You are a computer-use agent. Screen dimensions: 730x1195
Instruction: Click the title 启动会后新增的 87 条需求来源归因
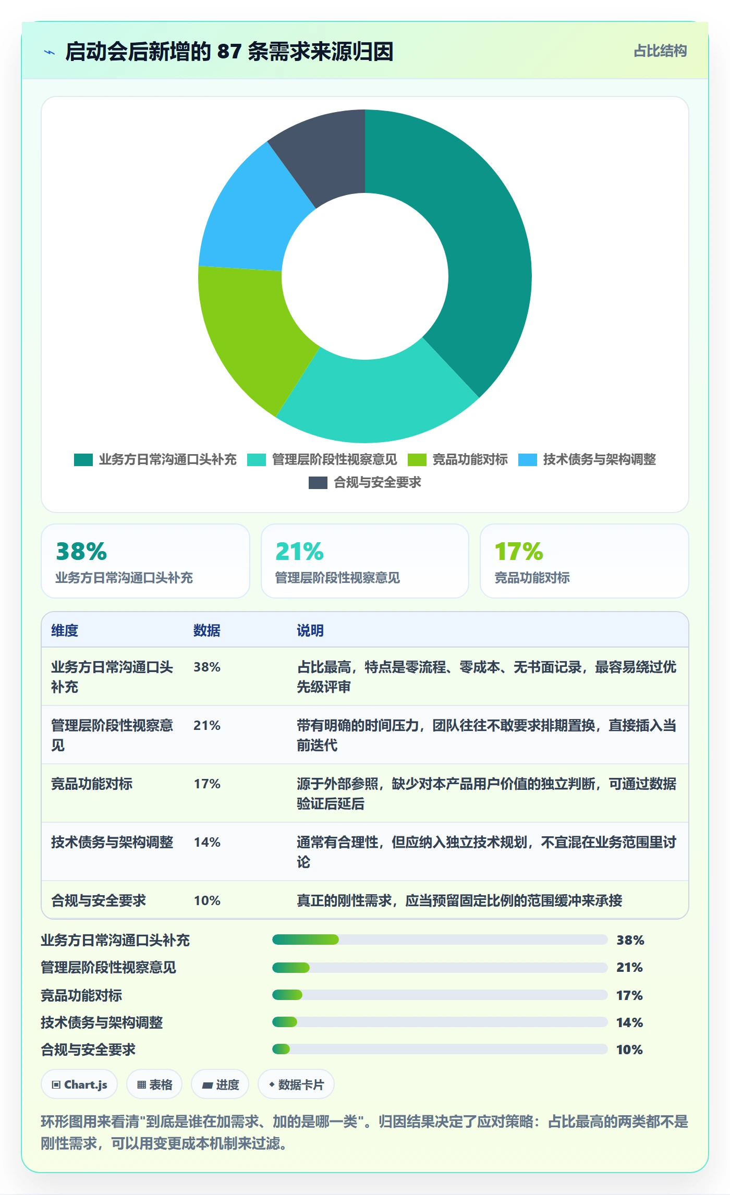[229, 52]
